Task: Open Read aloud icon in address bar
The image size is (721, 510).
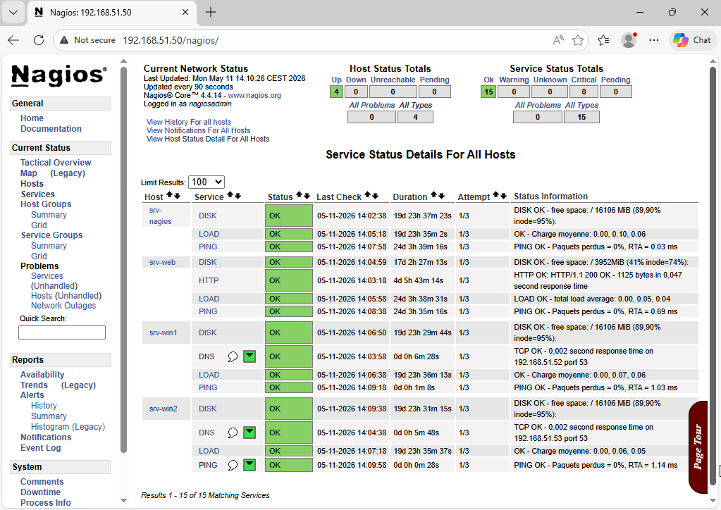Action: pos(558,40)
